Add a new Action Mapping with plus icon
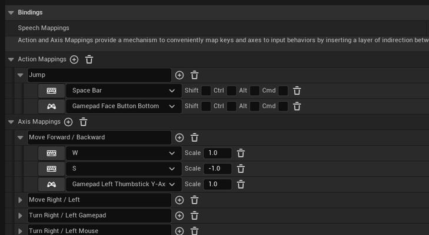 click(x=74, y=59)
